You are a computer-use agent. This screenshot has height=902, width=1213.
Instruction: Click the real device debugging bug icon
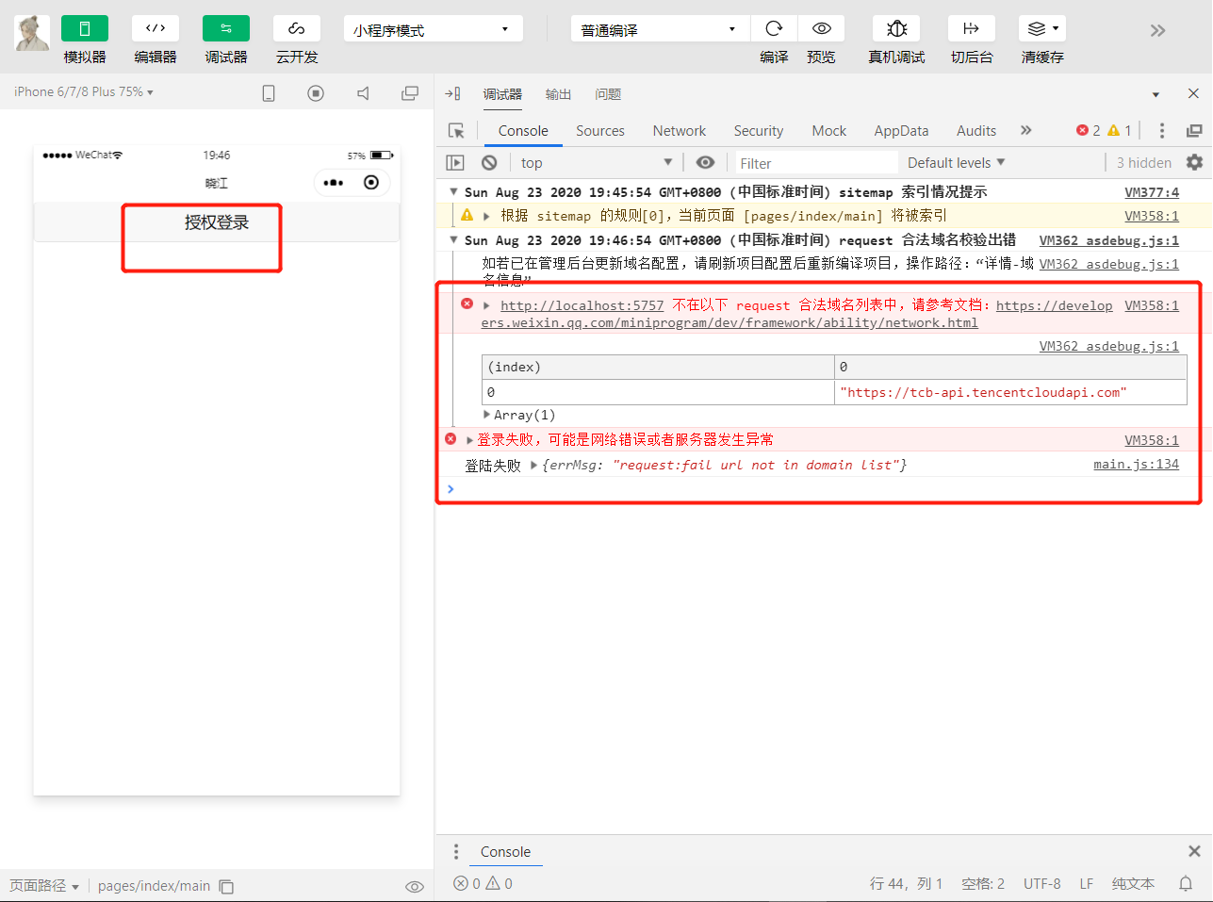(896, 29)
